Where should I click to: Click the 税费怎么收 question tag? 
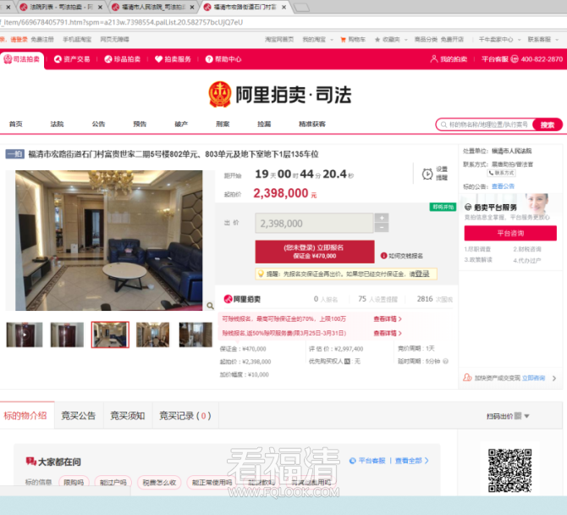(x=159, y=483)
